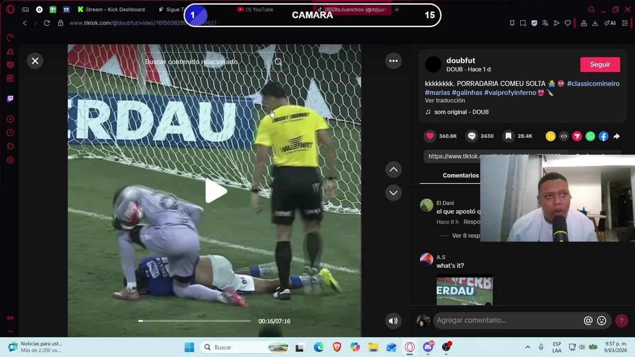Open Twitch in the Opera sidebar
Screen dimensions: 635x357
[10, 99]
